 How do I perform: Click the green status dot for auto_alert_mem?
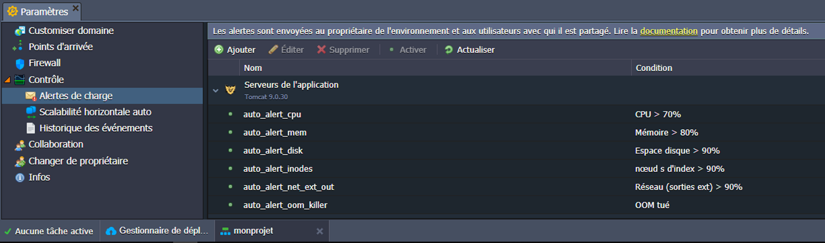coord(230,133)
